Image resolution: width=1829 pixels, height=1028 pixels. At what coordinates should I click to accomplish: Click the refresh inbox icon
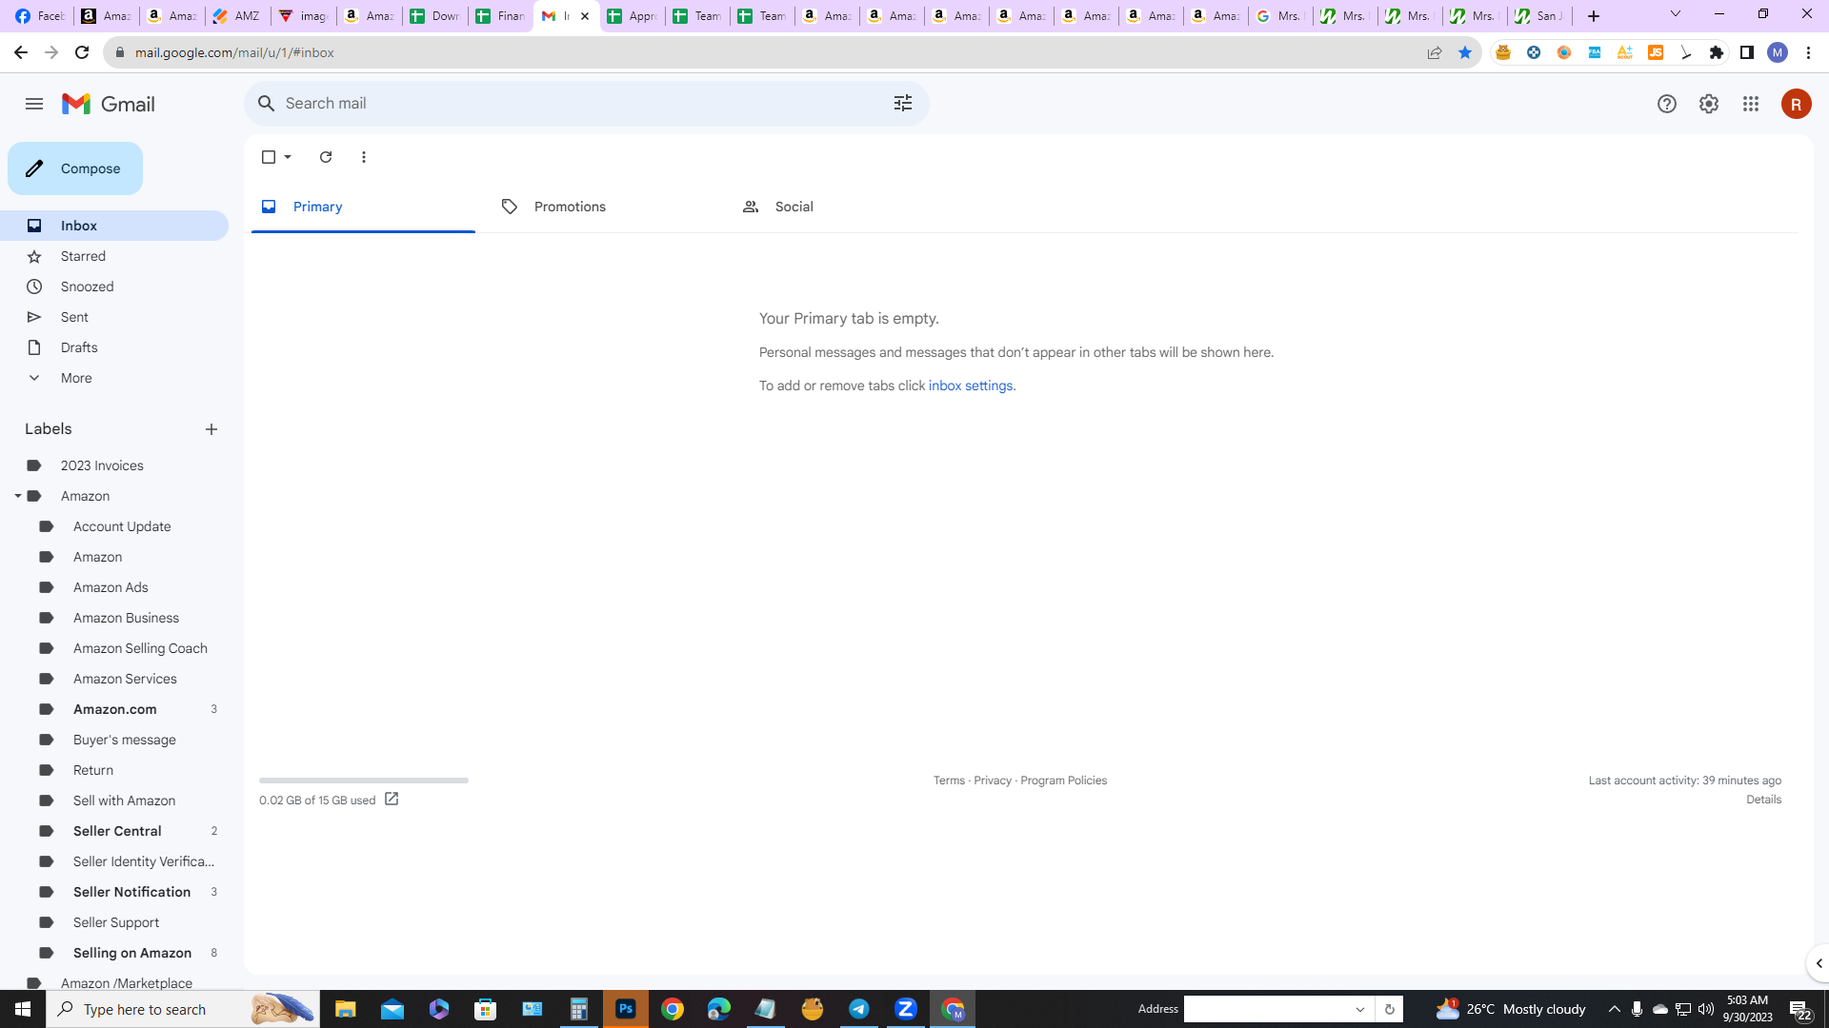pyautogui.click(x=326, y=157)
